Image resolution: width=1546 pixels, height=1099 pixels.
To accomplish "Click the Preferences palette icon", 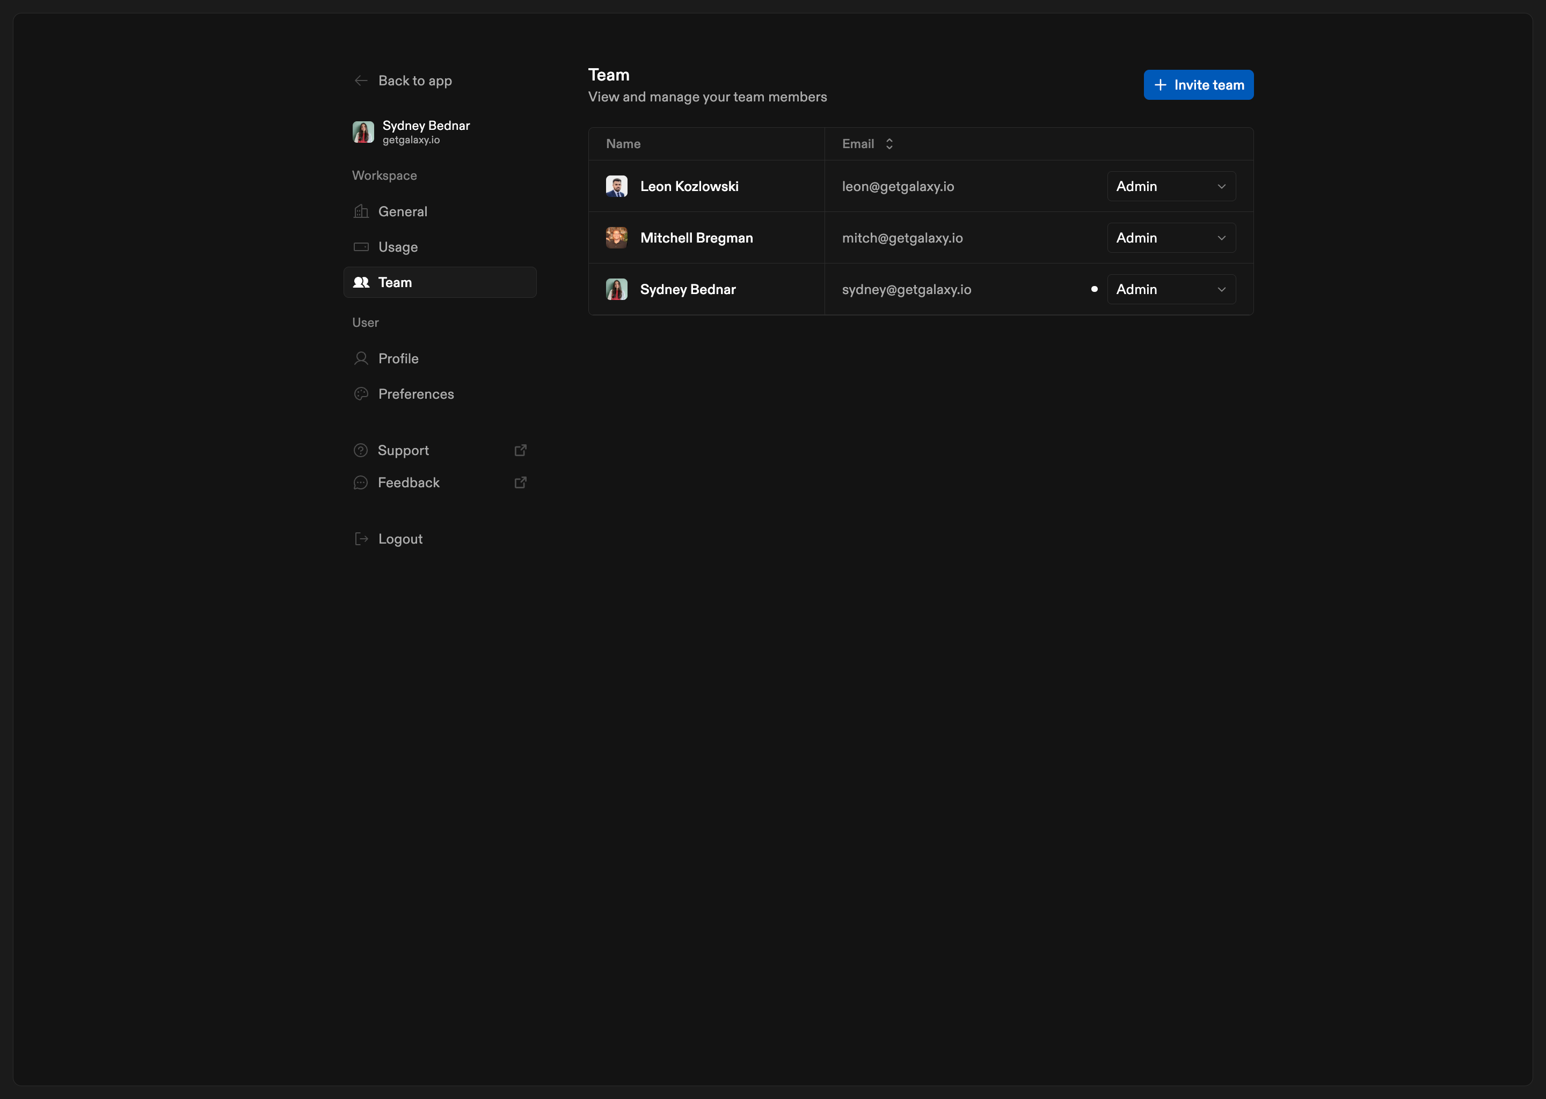I will (x=361, y=394).
